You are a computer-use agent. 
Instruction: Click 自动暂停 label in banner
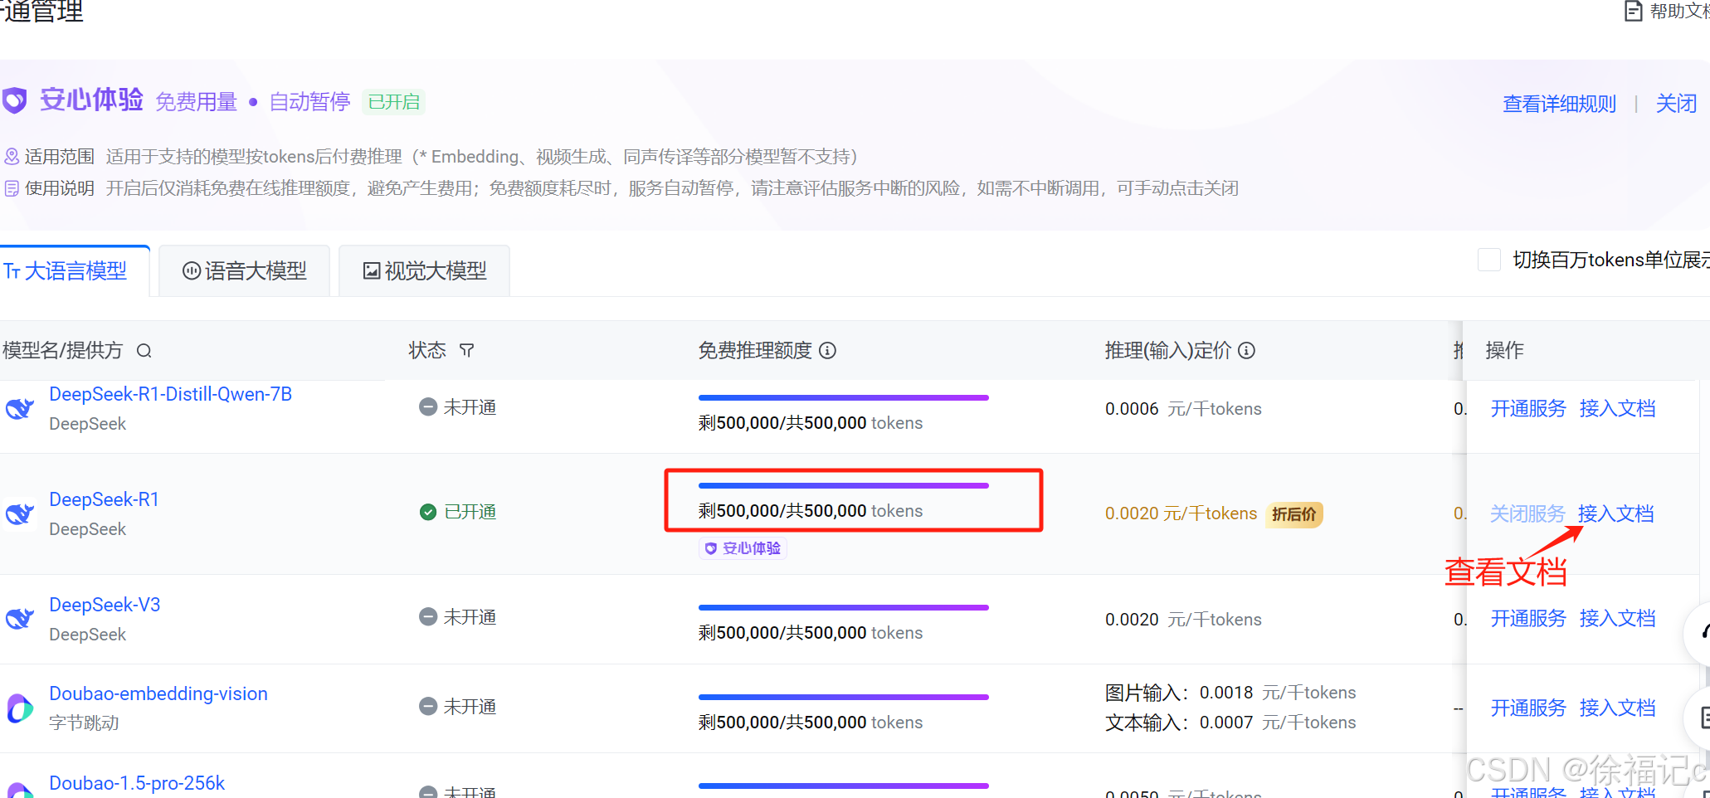point(309,102)
